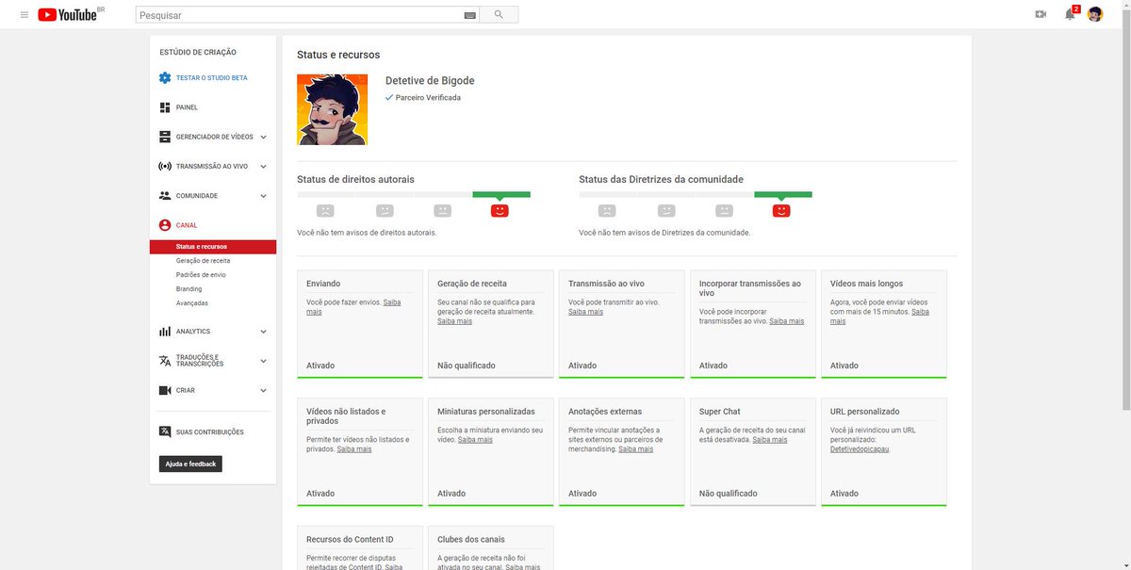Screen dimensions: 1131x570
Task: Click Testar o Studio Beta link
Action: pos(212,78)
